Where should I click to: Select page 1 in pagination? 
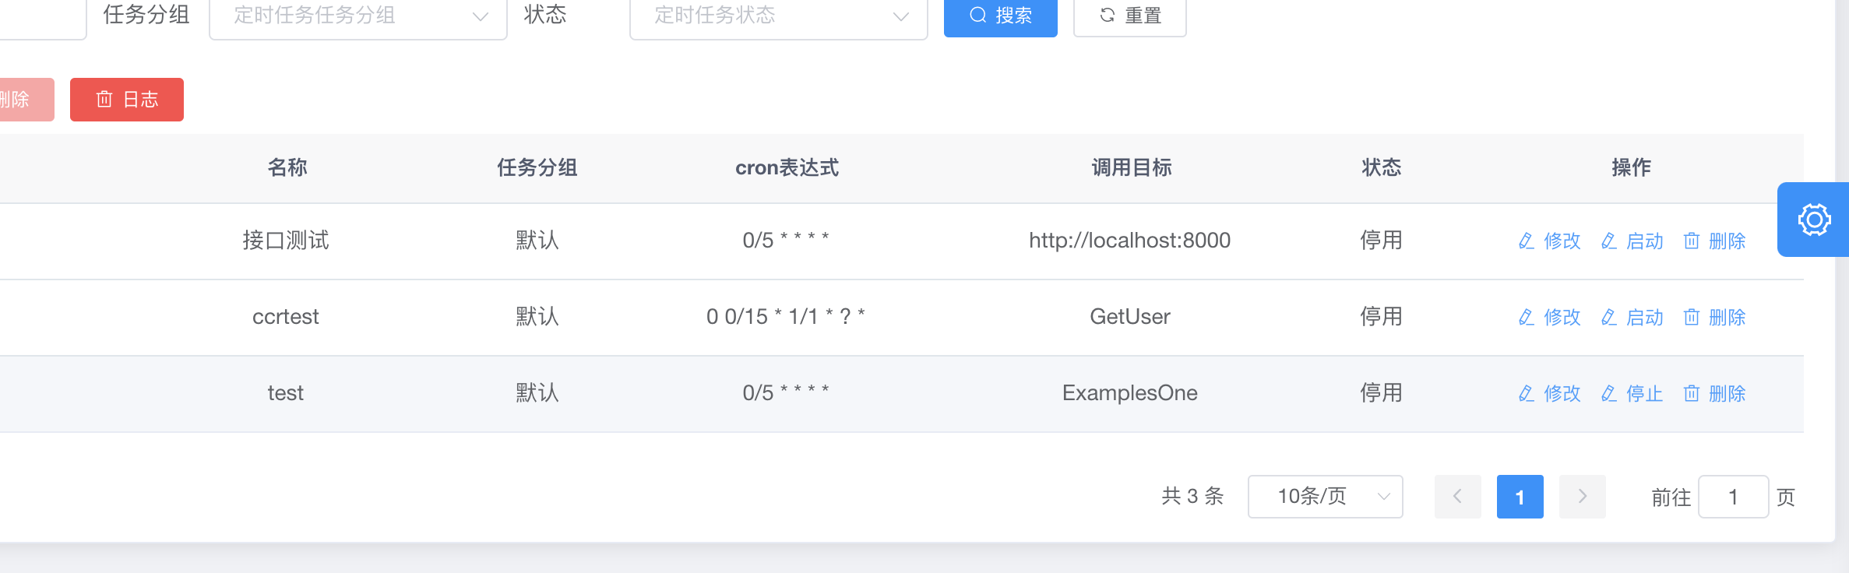tap(1520, 497)
